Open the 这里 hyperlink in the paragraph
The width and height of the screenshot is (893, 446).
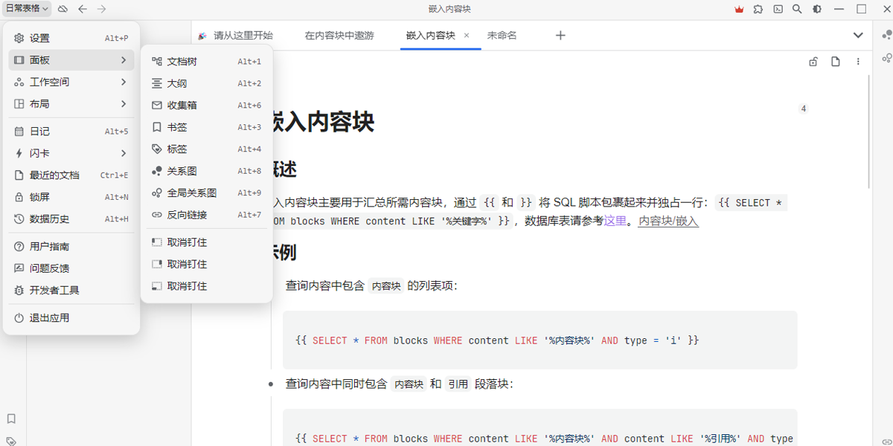tap(615, 221)
